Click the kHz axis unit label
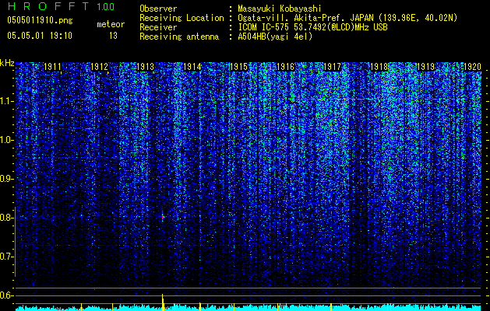This screenshot has height=311, width=490. (x=7, y=63)
